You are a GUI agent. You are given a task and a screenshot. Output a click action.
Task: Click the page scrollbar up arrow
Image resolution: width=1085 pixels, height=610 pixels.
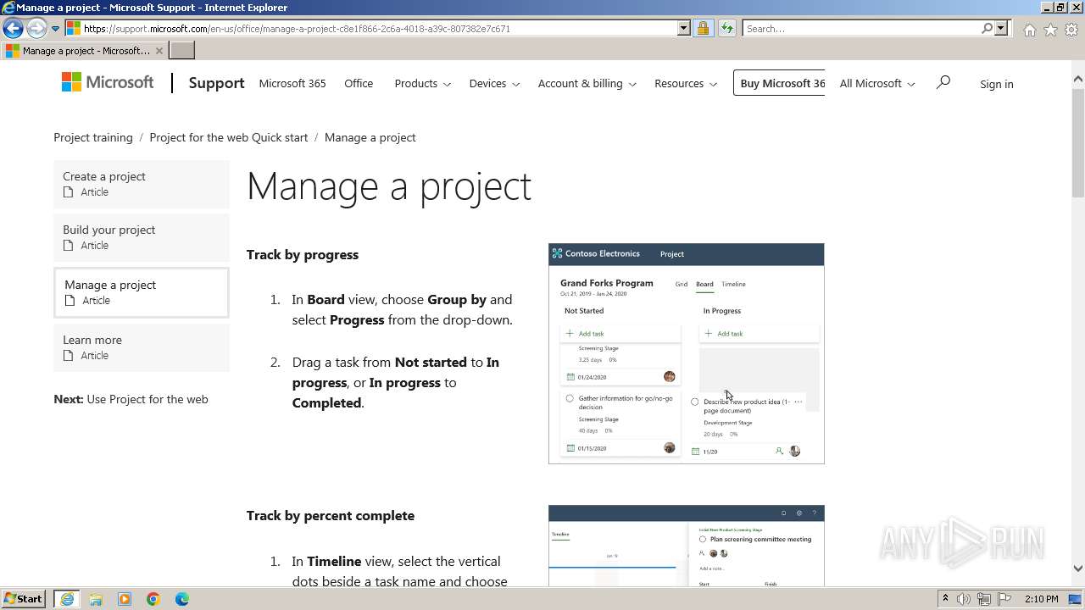click(1078, 79)
